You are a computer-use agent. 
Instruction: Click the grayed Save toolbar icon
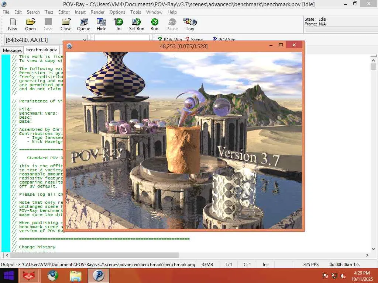[x=48, y=24]
